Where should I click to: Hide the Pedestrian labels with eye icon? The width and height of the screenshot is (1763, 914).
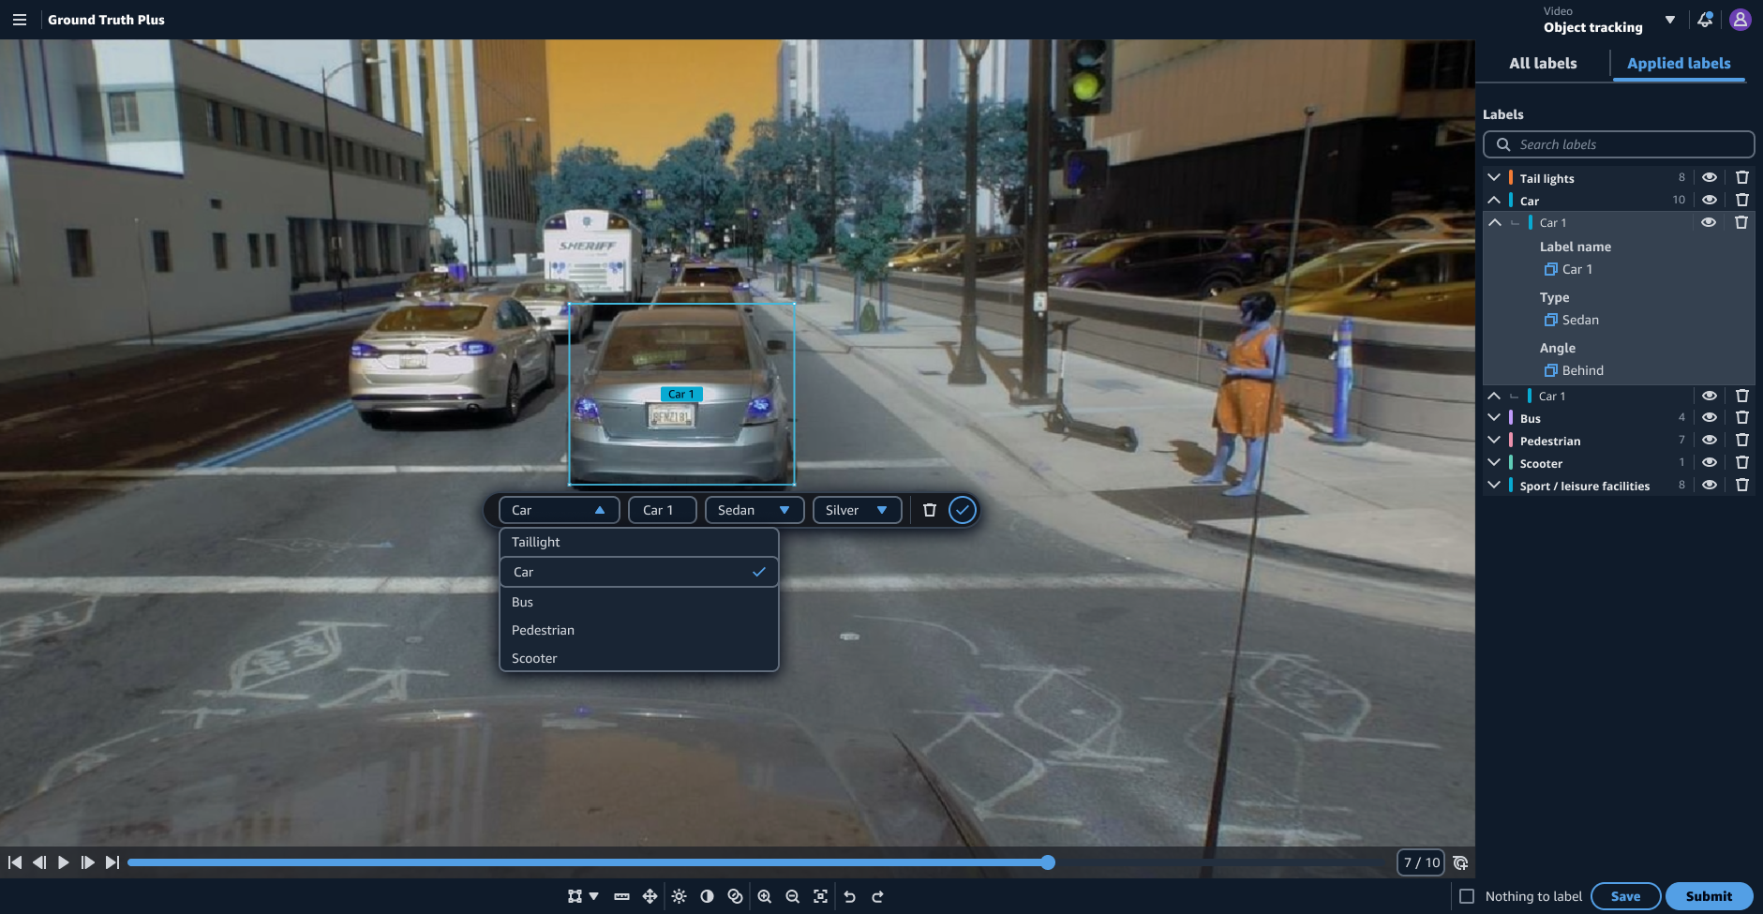click(x=1709, y=440)
